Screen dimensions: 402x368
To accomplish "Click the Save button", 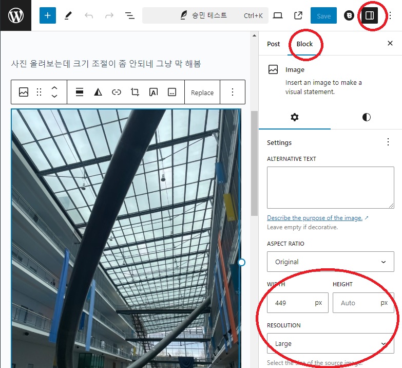I will (x=323, y=16).
